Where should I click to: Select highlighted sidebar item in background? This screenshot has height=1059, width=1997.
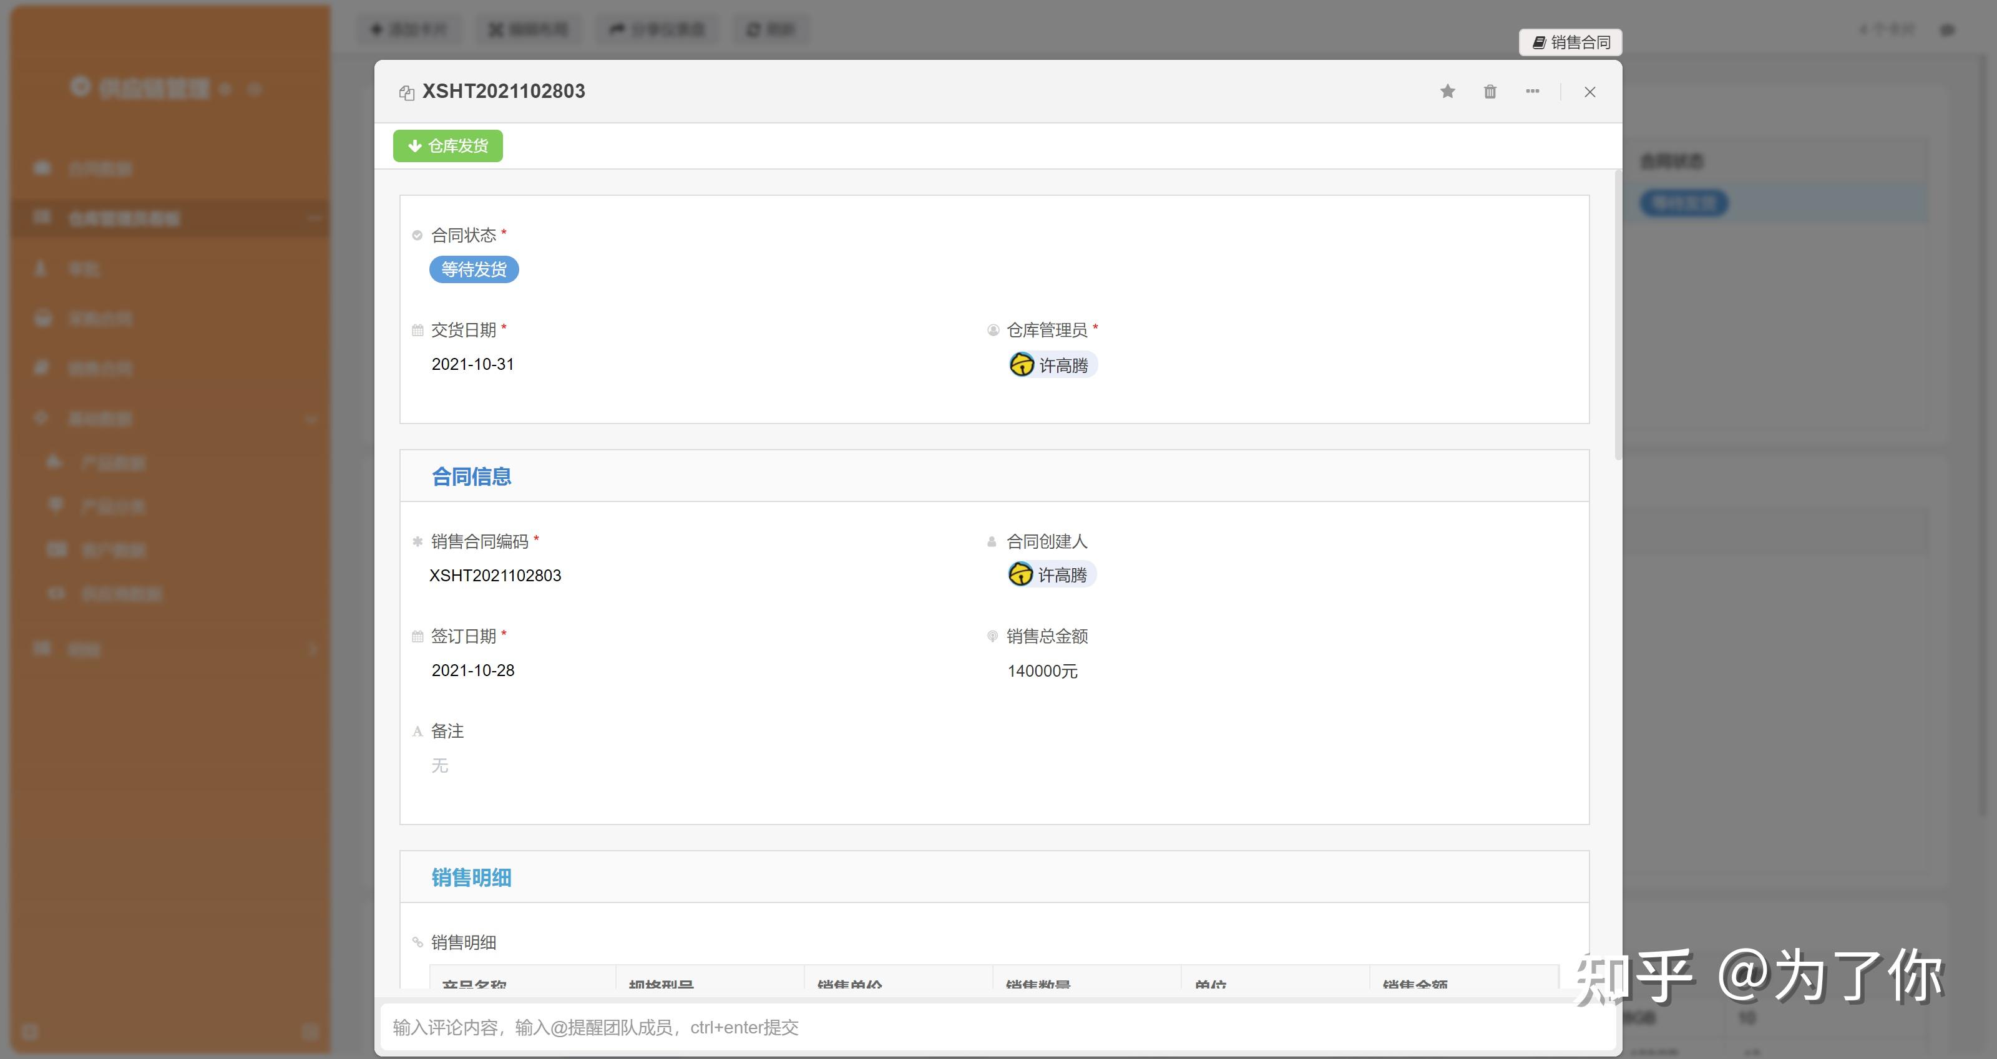[x=170, y=218]
